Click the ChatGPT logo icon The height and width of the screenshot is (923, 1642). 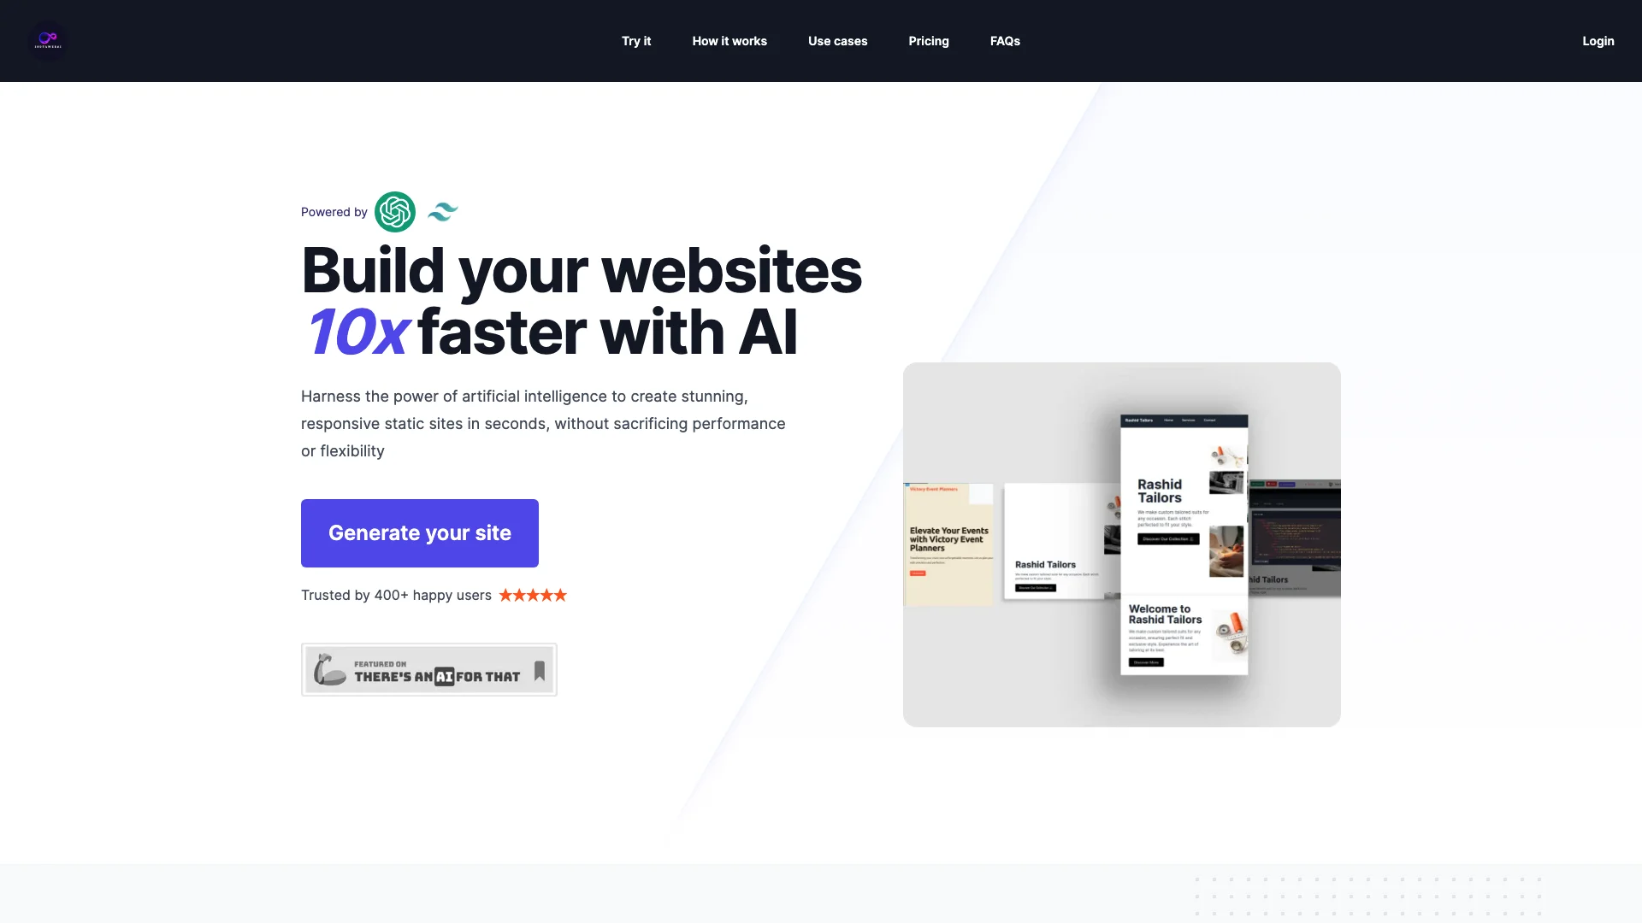click(x=395, y=212)
